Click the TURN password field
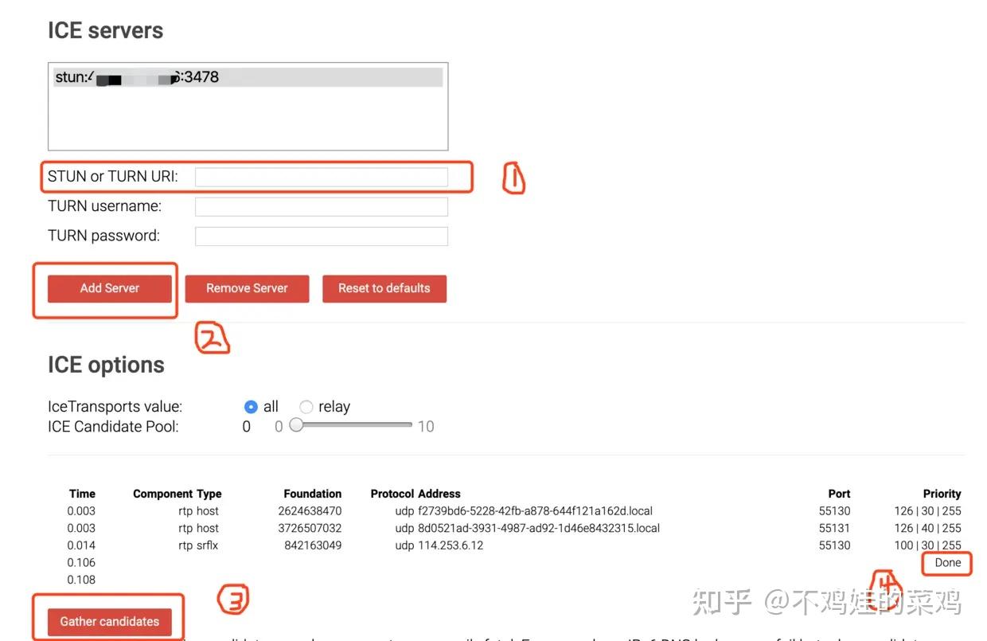987x641 pixels. click(322, 235)
